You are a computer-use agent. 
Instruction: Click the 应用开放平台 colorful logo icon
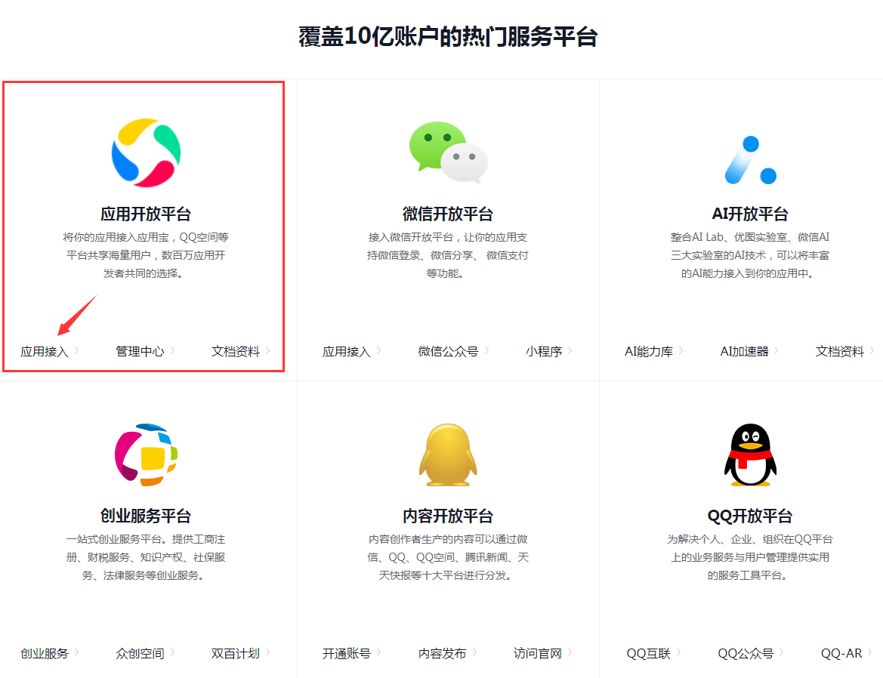146,153
